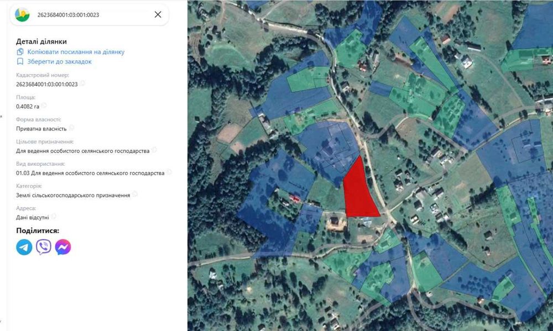Select the Зберегти до закладок link

tap(60, 61)
